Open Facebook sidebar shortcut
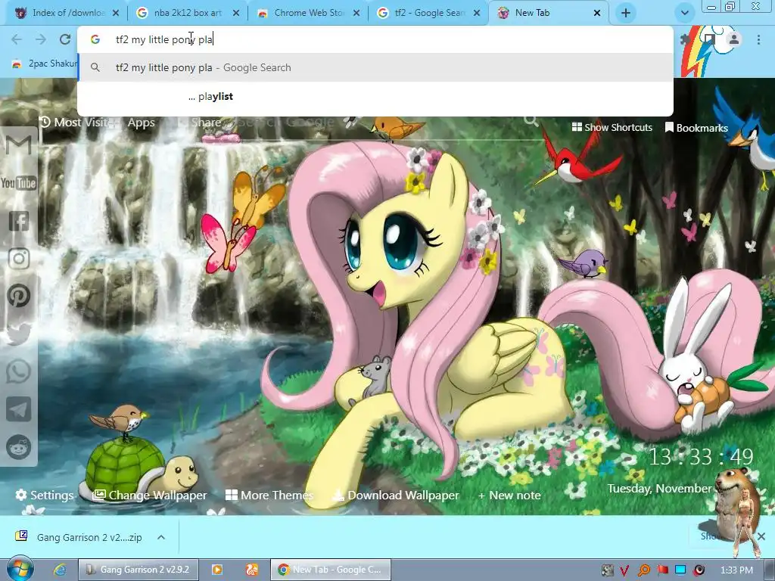The height and width of the screenshot is (581, 775). [19, 221]
